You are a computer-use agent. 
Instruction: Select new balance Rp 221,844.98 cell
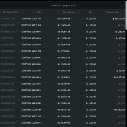tap(64, 123)
